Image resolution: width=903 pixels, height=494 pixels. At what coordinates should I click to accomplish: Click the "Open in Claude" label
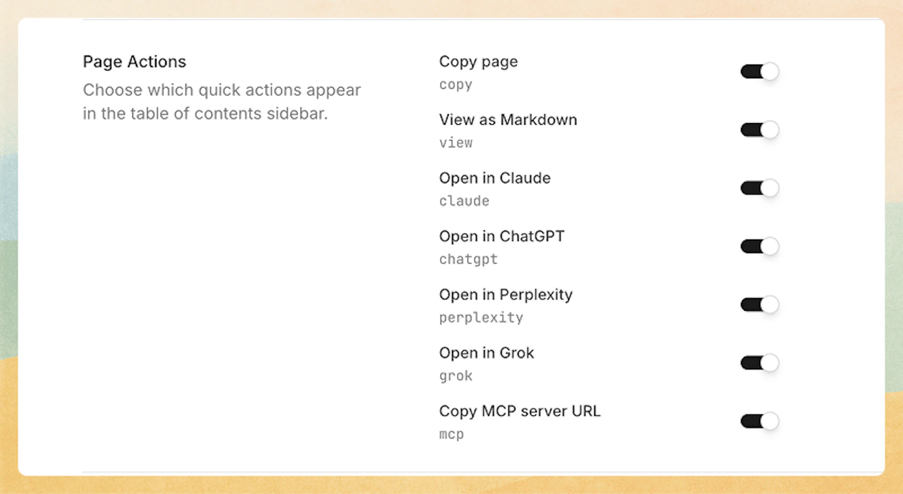(x=495, y=178)
